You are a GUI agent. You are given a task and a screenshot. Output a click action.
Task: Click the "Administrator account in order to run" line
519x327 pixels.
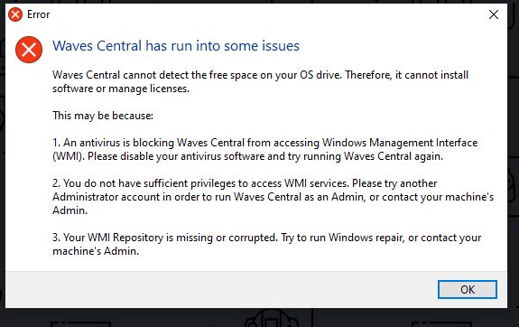click(x=273, y=197)
